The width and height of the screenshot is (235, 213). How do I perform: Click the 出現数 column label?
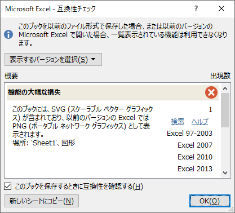(x=220, y=76)
